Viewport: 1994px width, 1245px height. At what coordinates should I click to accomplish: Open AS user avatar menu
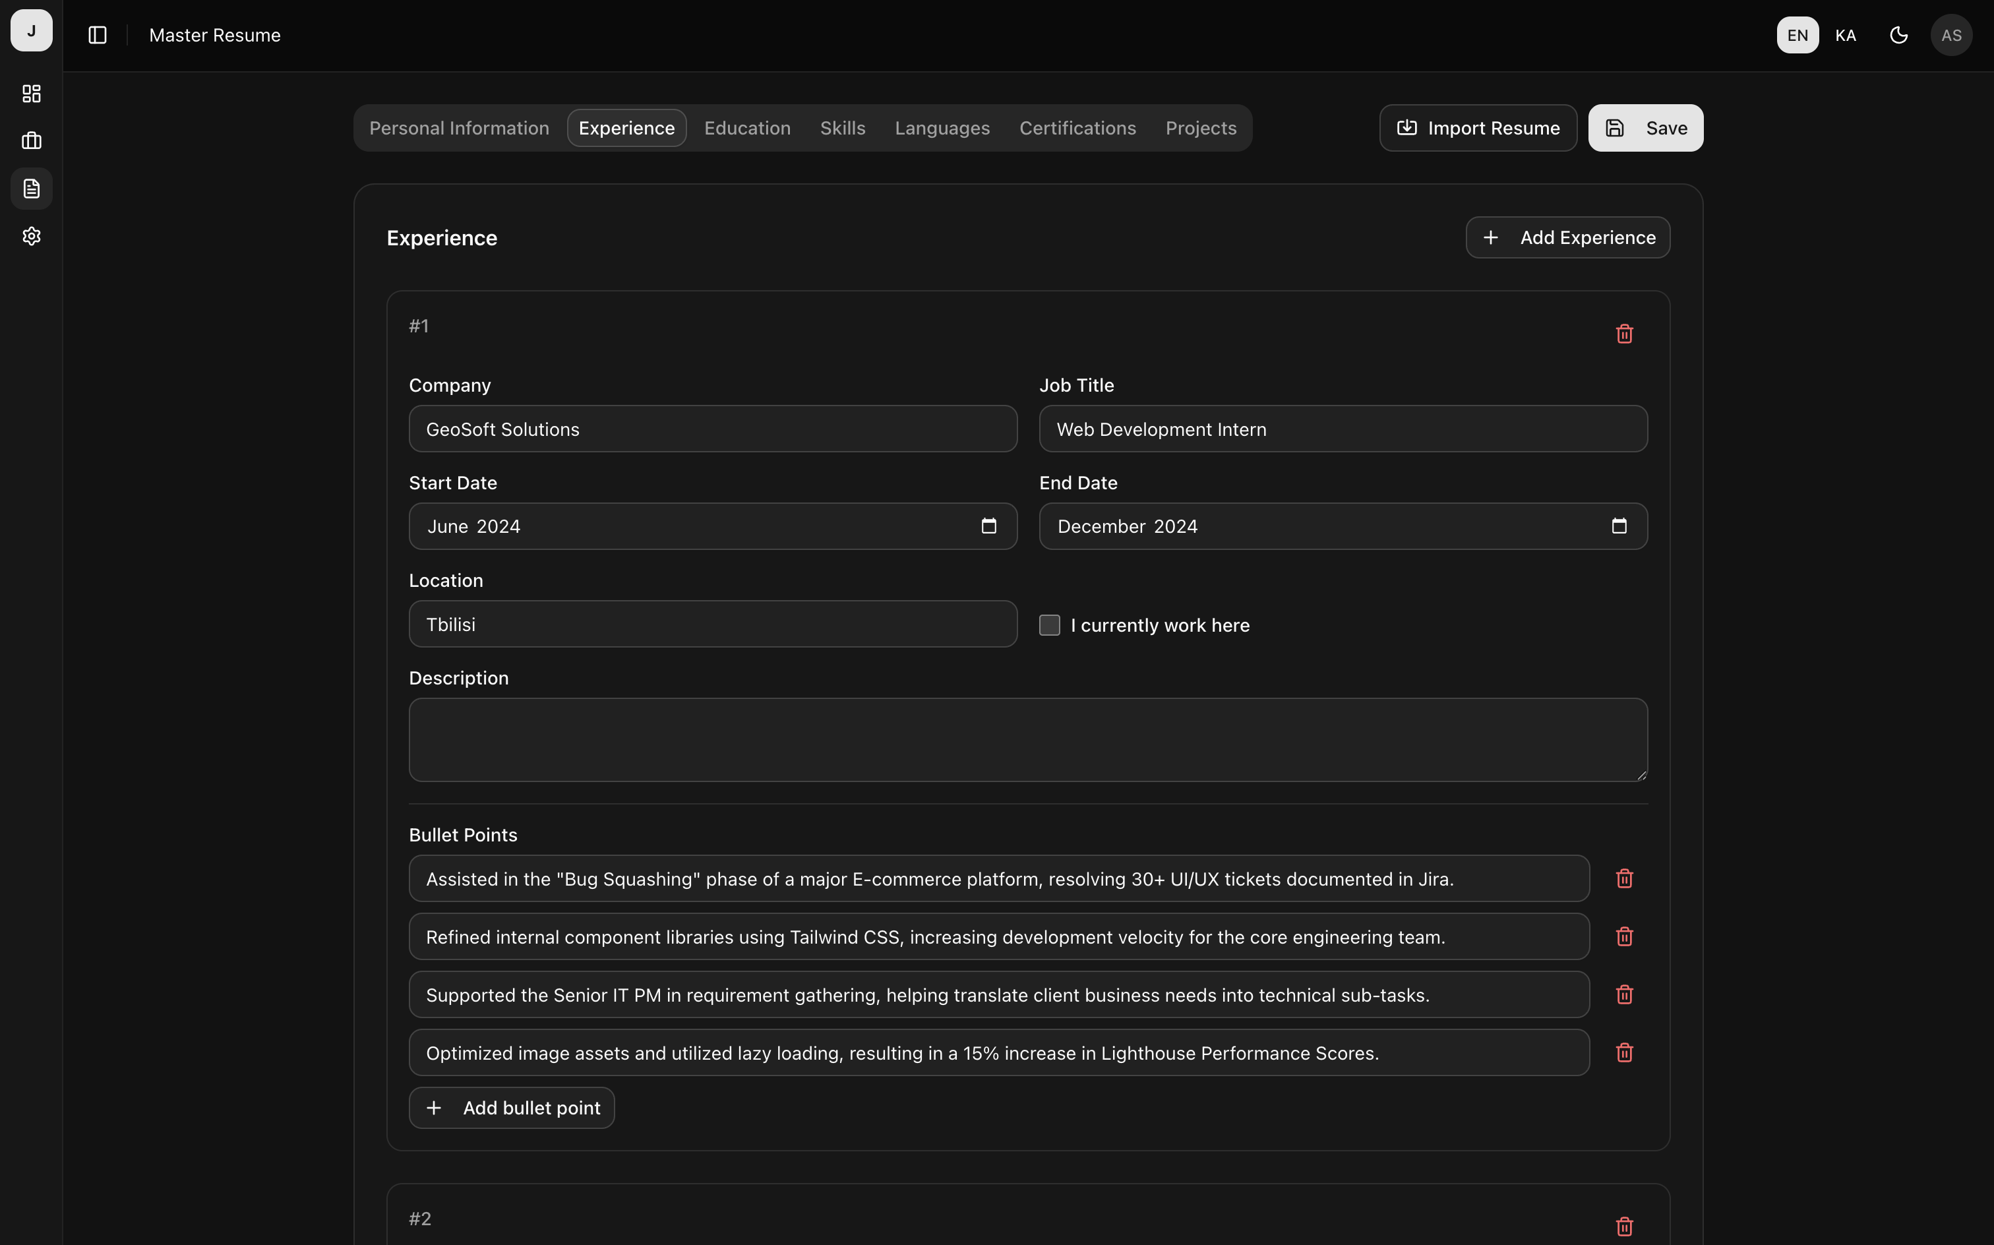click(x=1950, y=36)
